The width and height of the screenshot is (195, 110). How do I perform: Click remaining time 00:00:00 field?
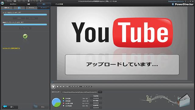point(96,103)
